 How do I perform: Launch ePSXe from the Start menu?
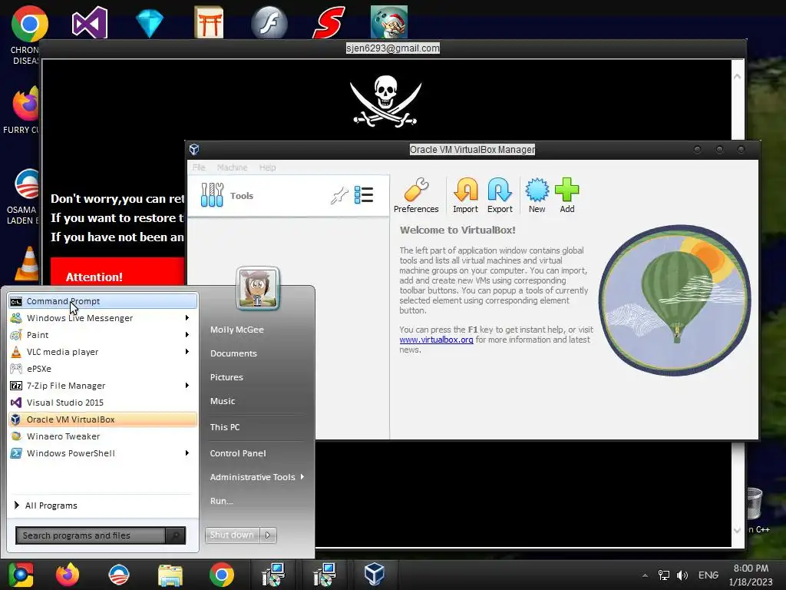tap(103, 369)
